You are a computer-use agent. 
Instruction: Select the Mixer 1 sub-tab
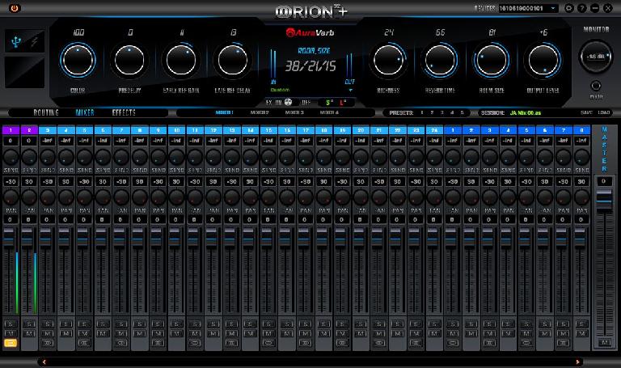point(225,112)
